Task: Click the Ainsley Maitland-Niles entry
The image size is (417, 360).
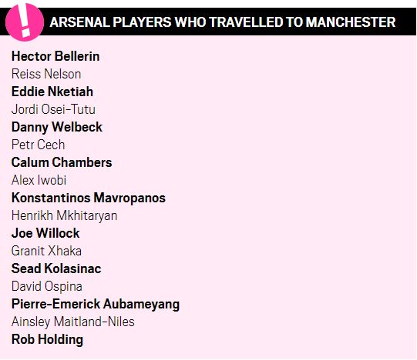Action: pyautogui.click(x=73, y=322)
